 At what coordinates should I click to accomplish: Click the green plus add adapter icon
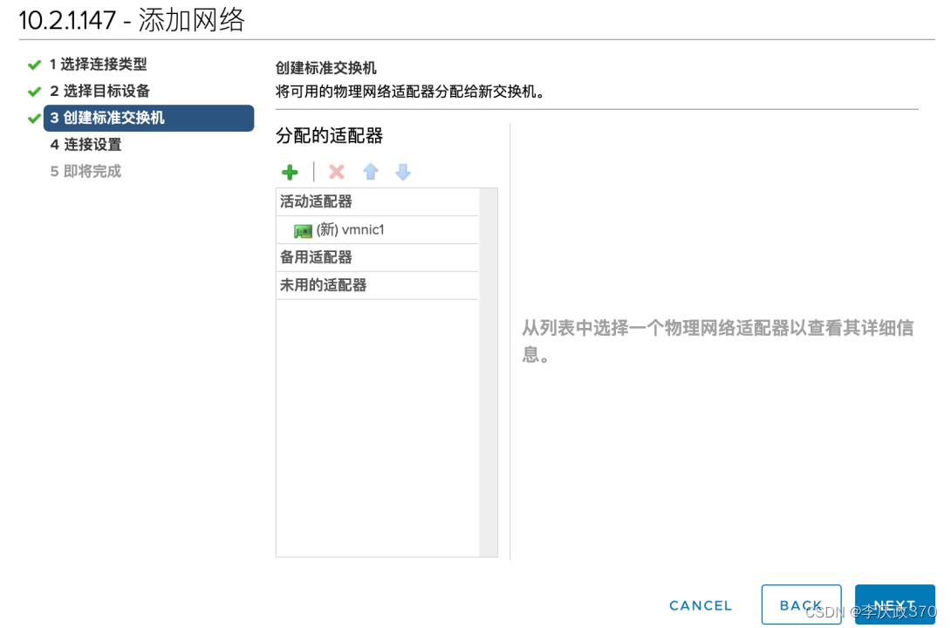(290, 172)
